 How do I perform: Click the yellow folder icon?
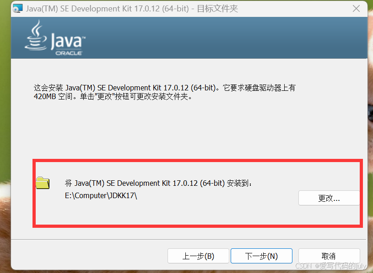(x=43, y=183)
